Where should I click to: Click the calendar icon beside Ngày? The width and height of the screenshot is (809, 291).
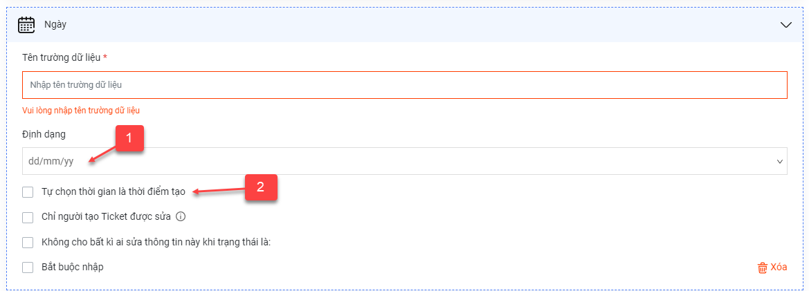[26, 25]
